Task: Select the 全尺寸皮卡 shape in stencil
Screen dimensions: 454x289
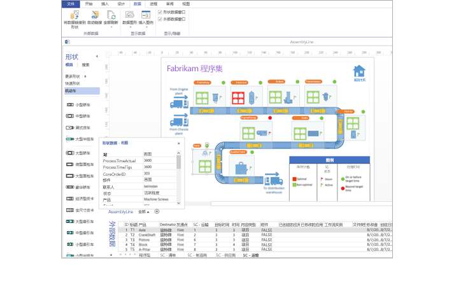Action: (80, 210)
